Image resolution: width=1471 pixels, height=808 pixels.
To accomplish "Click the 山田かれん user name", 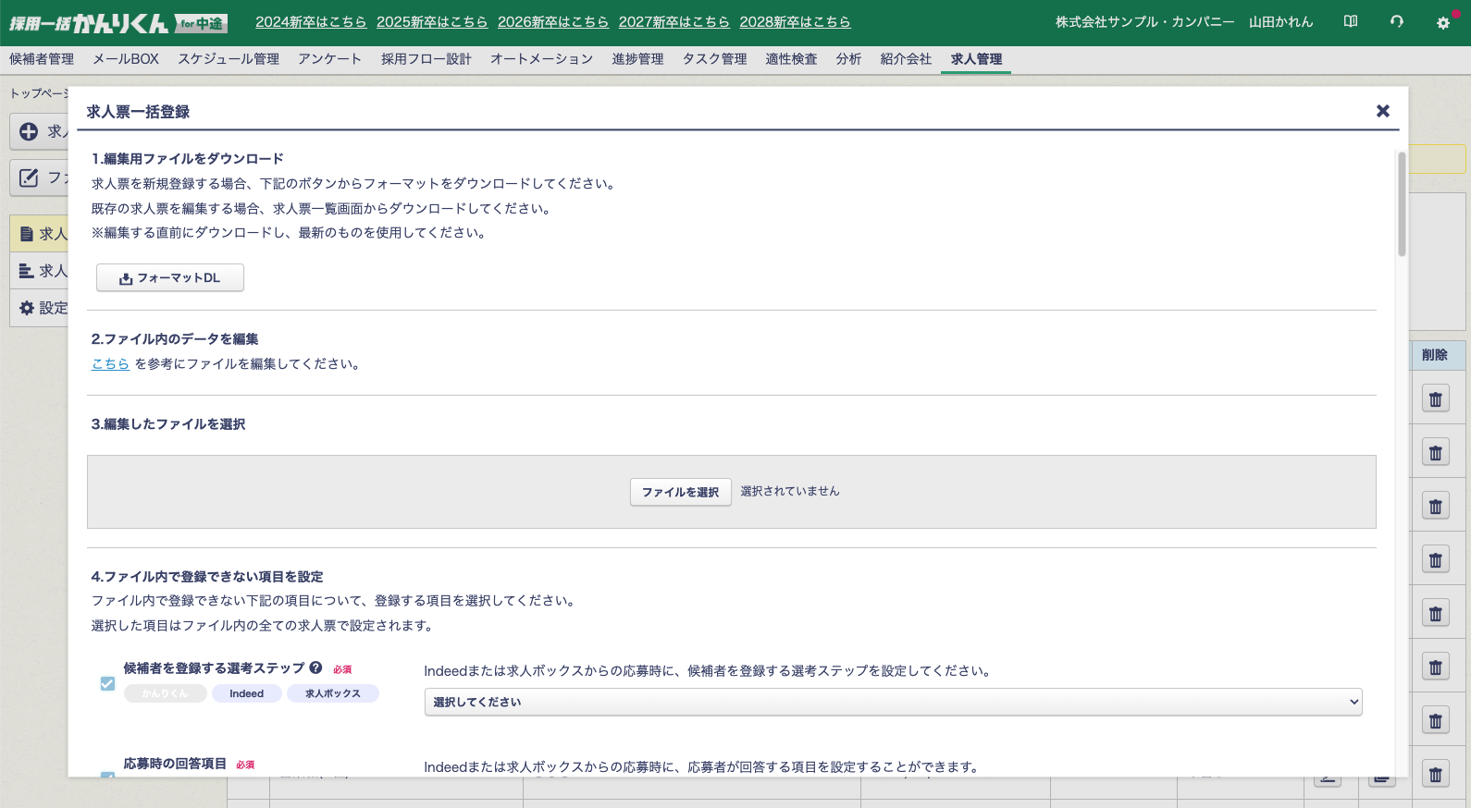I will pos(1280,21).
